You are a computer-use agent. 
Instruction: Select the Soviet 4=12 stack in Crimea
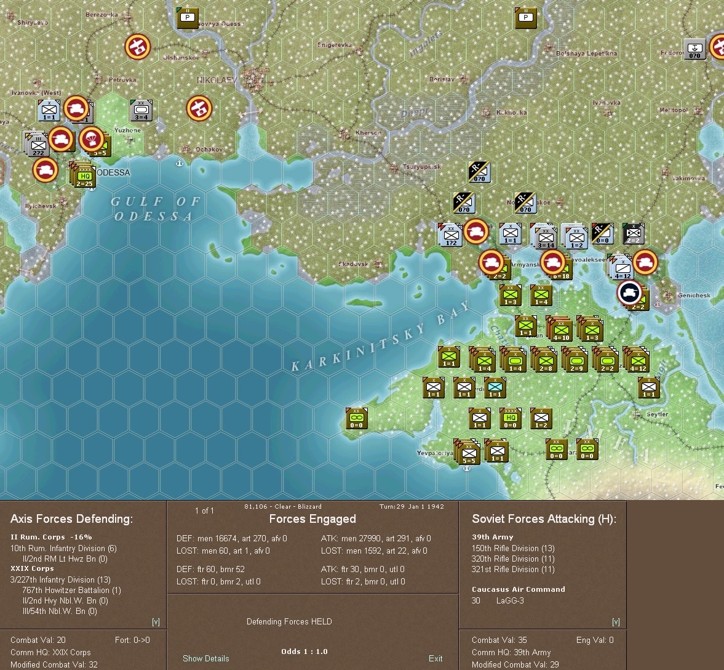pyautogui.click(x=638, y=361)
